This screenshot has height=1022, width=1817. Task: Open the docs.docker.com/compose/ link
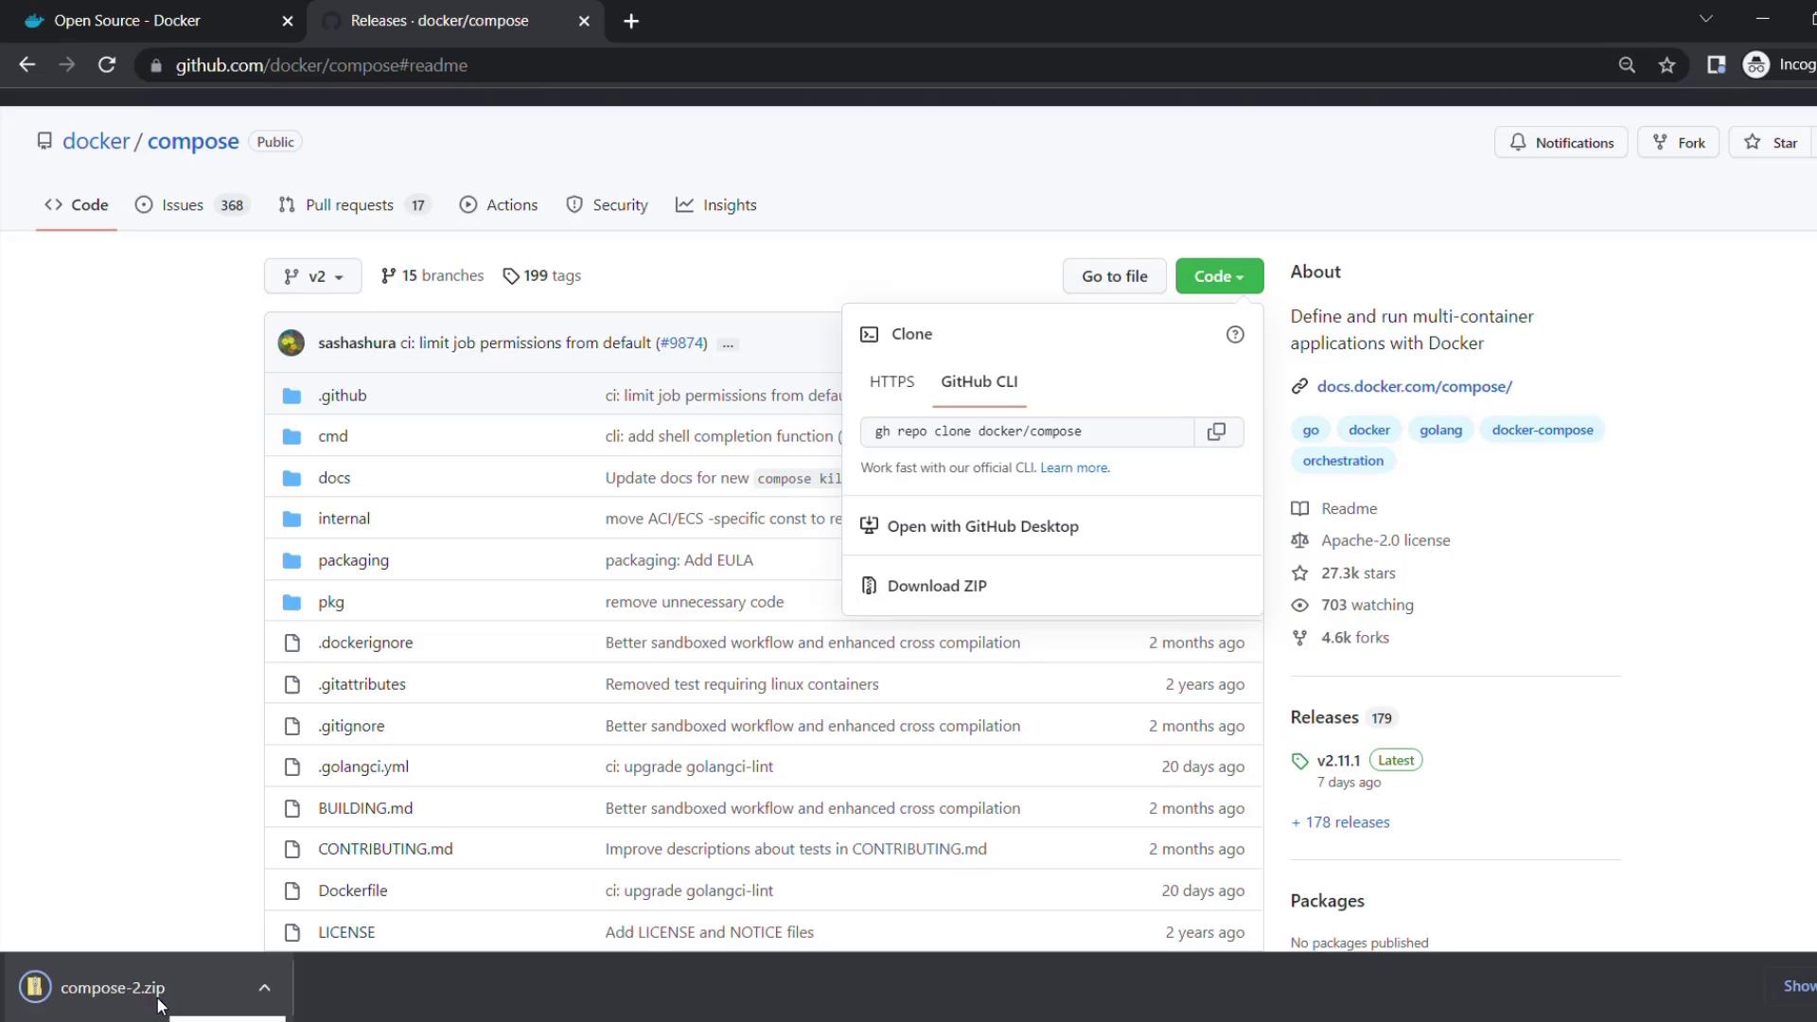tap(1414, 386)
